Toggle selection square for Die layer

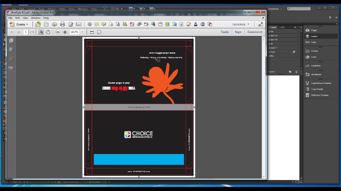[298, 32]
